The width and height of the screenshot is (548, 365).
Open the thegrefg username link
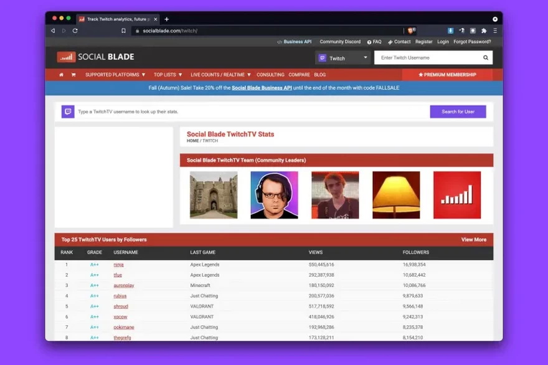tap(122, 338)
